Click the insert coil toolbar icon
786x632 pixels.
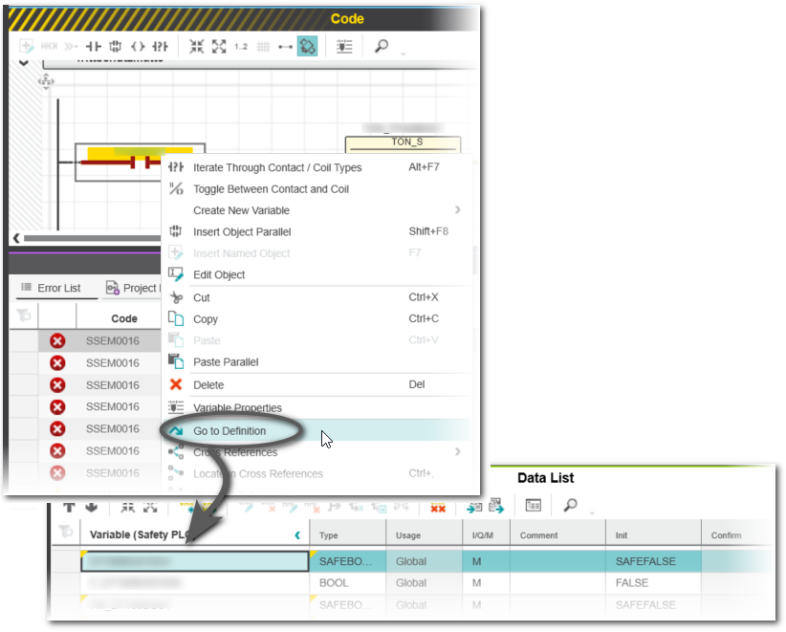138,46
